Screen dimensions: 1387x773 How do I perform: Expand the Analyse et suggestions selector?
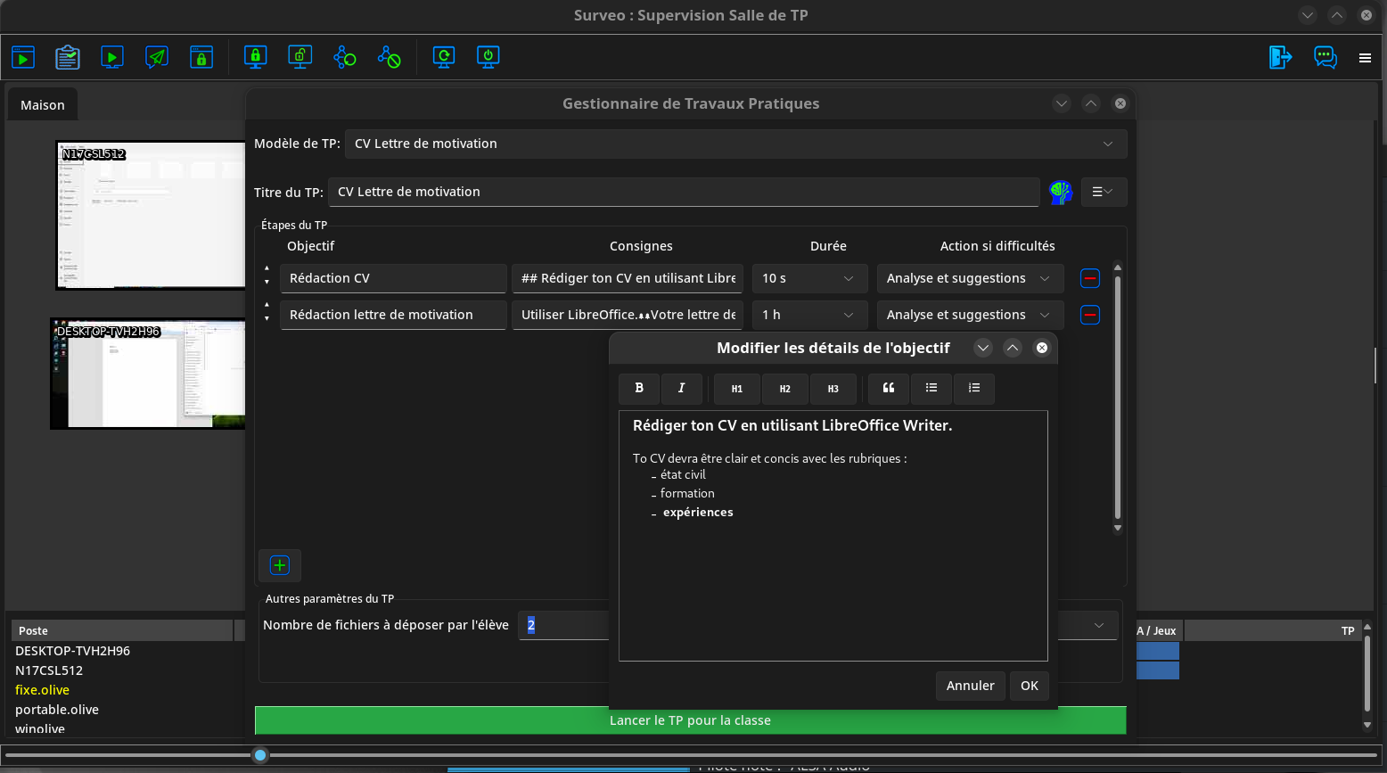point(970,278)
